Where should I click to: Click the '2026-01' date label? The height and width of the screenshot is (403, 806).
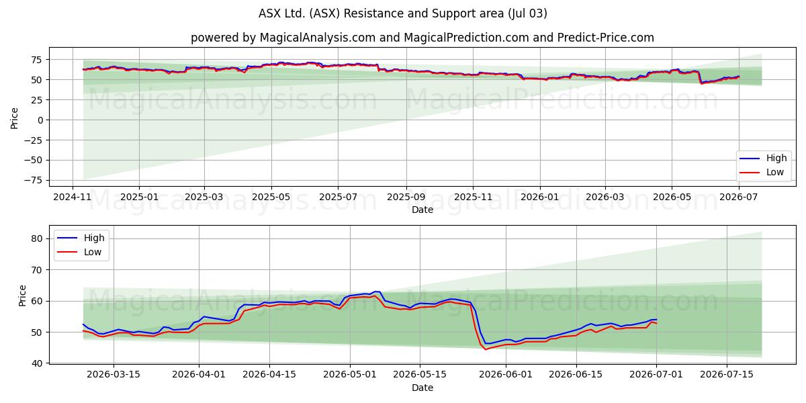pyautogui.click(x=540, y=197)
